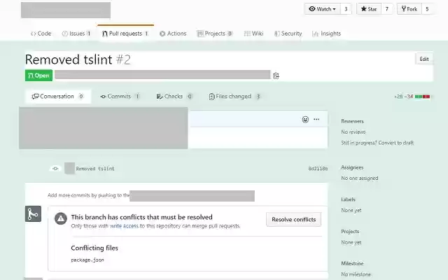448x280 pixels.
Task: Click the merge branch icon
Action: pos(33,213)
